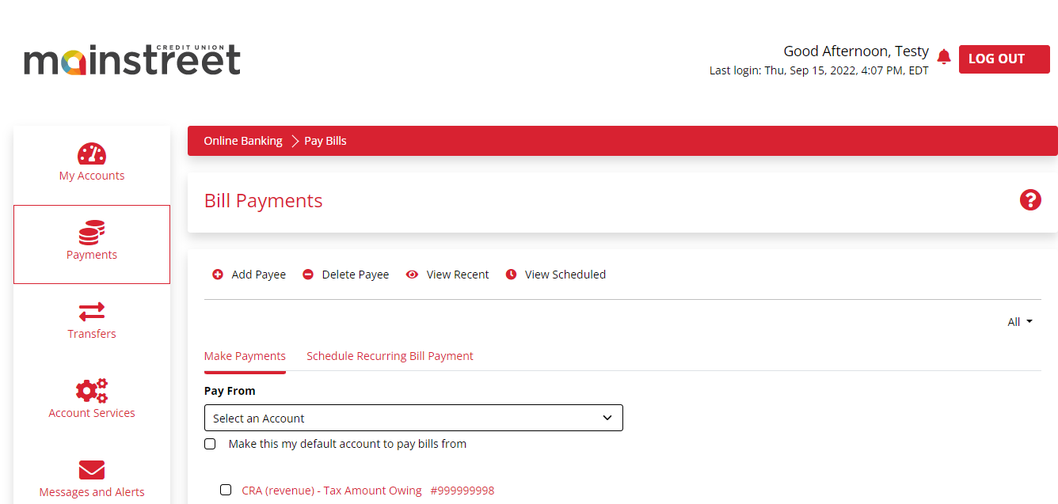This screenshot has height=504, width=1058.
Task: Click the Mainstreet Credit Union logo
Action: coord(131,59)
